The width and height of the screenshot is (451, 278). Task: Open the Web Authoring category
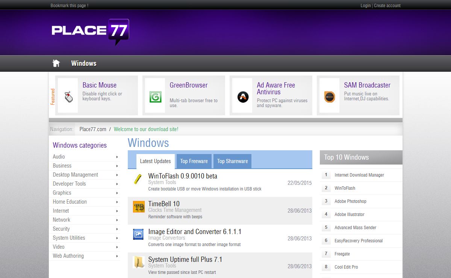(x=68, y=256)
